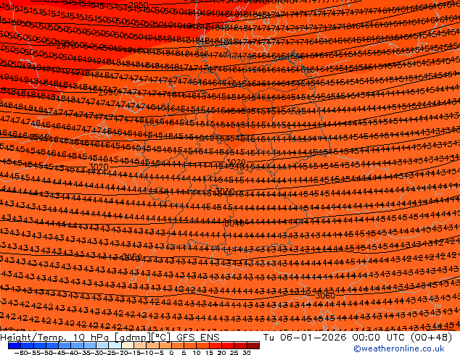Click the '-55' legend tick label
Viewport: 460px width, 355px height.
tap(36, 352)
